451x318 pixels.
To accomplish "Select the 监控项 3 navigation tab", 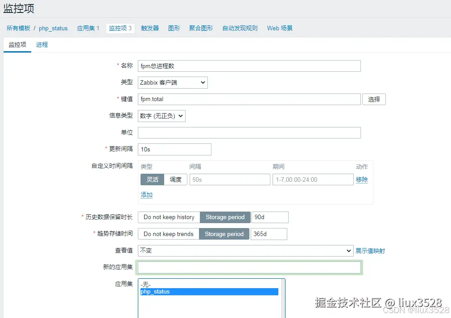I will [120, 28].
